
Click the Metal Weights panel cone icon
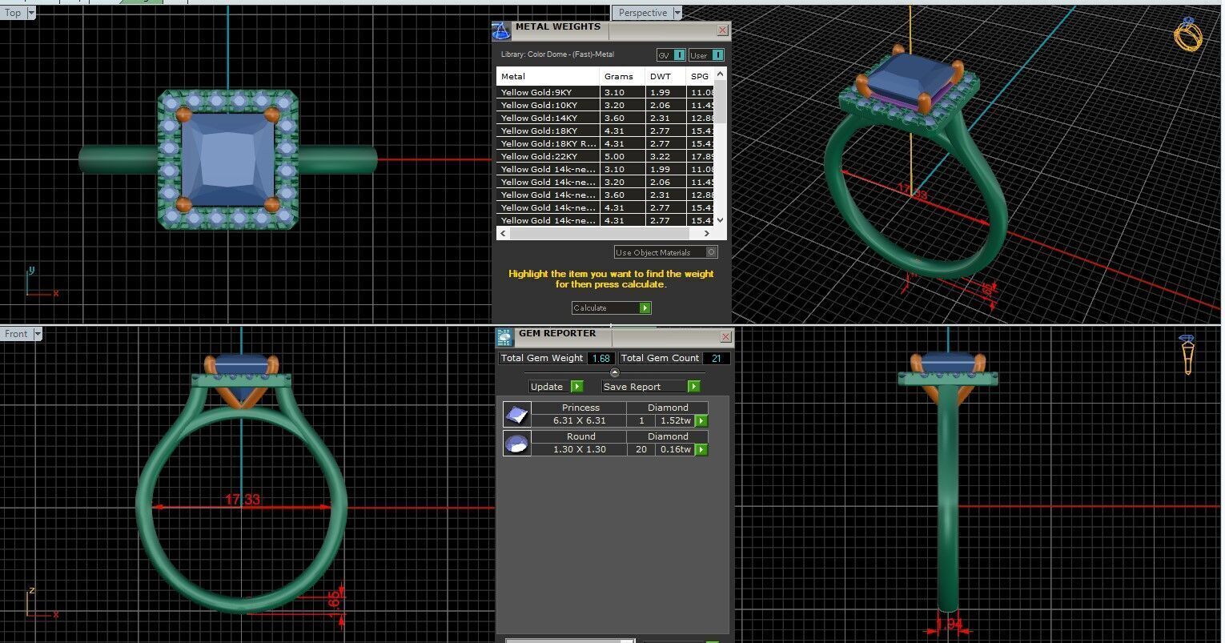pyautogui.click(x=500, y=31)
